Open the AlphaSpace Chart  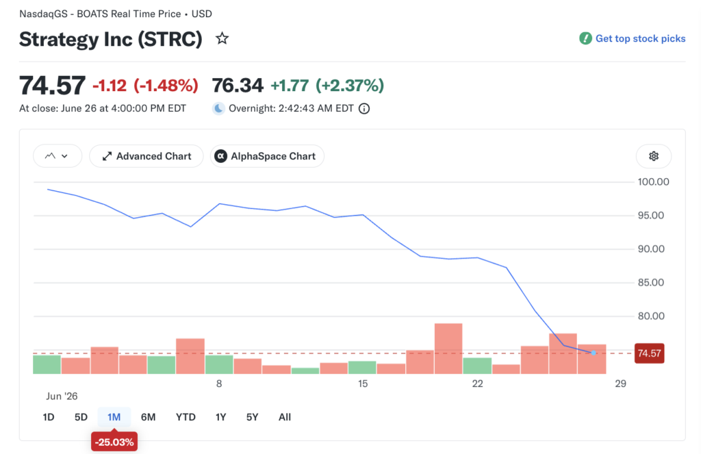pos(267,156)
